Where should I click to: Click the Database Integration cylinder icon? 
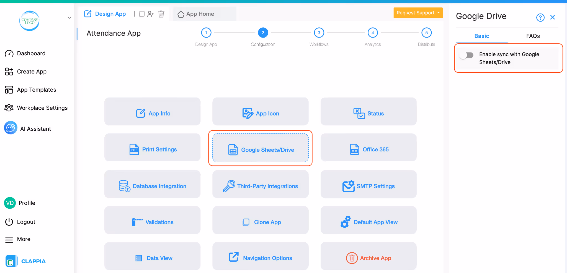(124, 186)
